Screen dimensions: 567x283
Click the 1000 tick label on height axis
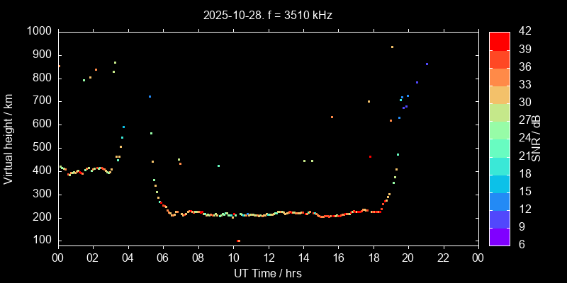tap(38, 31)
